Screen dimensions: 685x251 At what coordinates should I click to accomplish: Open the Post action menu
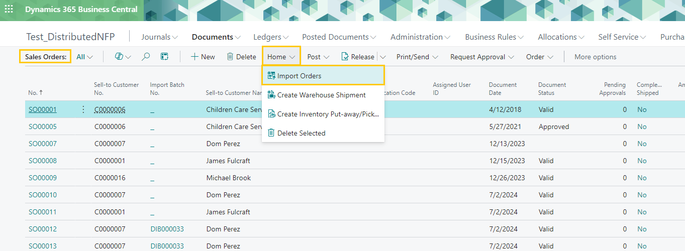tap(319, 57)
